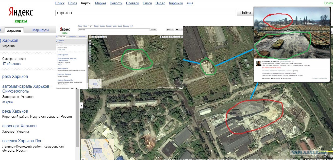Click the tweet author's avatar photo
The width and height of the screenshot is (333, 160).
(259, 63)
